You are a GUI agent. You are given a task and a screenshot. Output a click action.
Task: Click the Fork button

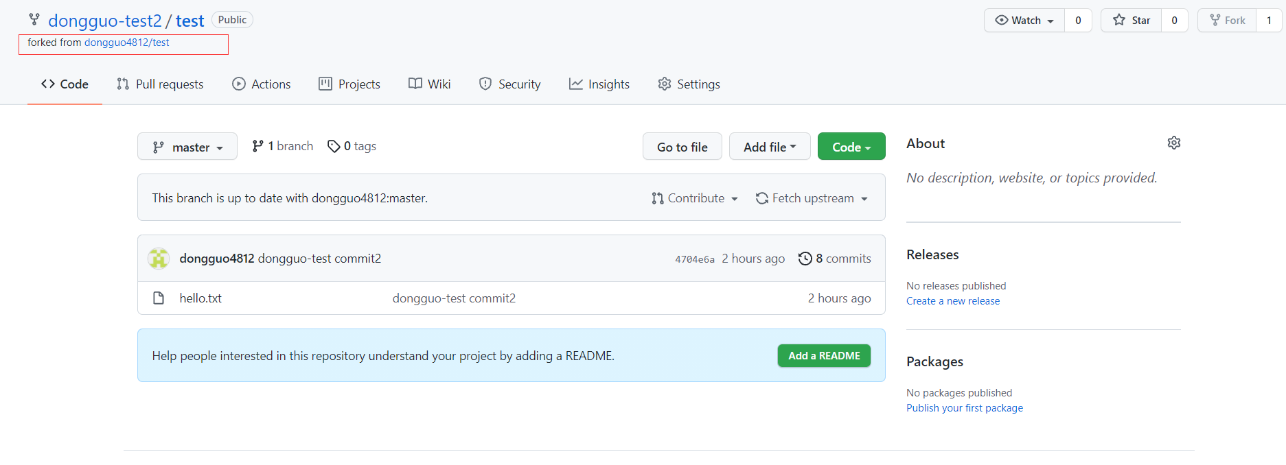point(1227,21)
